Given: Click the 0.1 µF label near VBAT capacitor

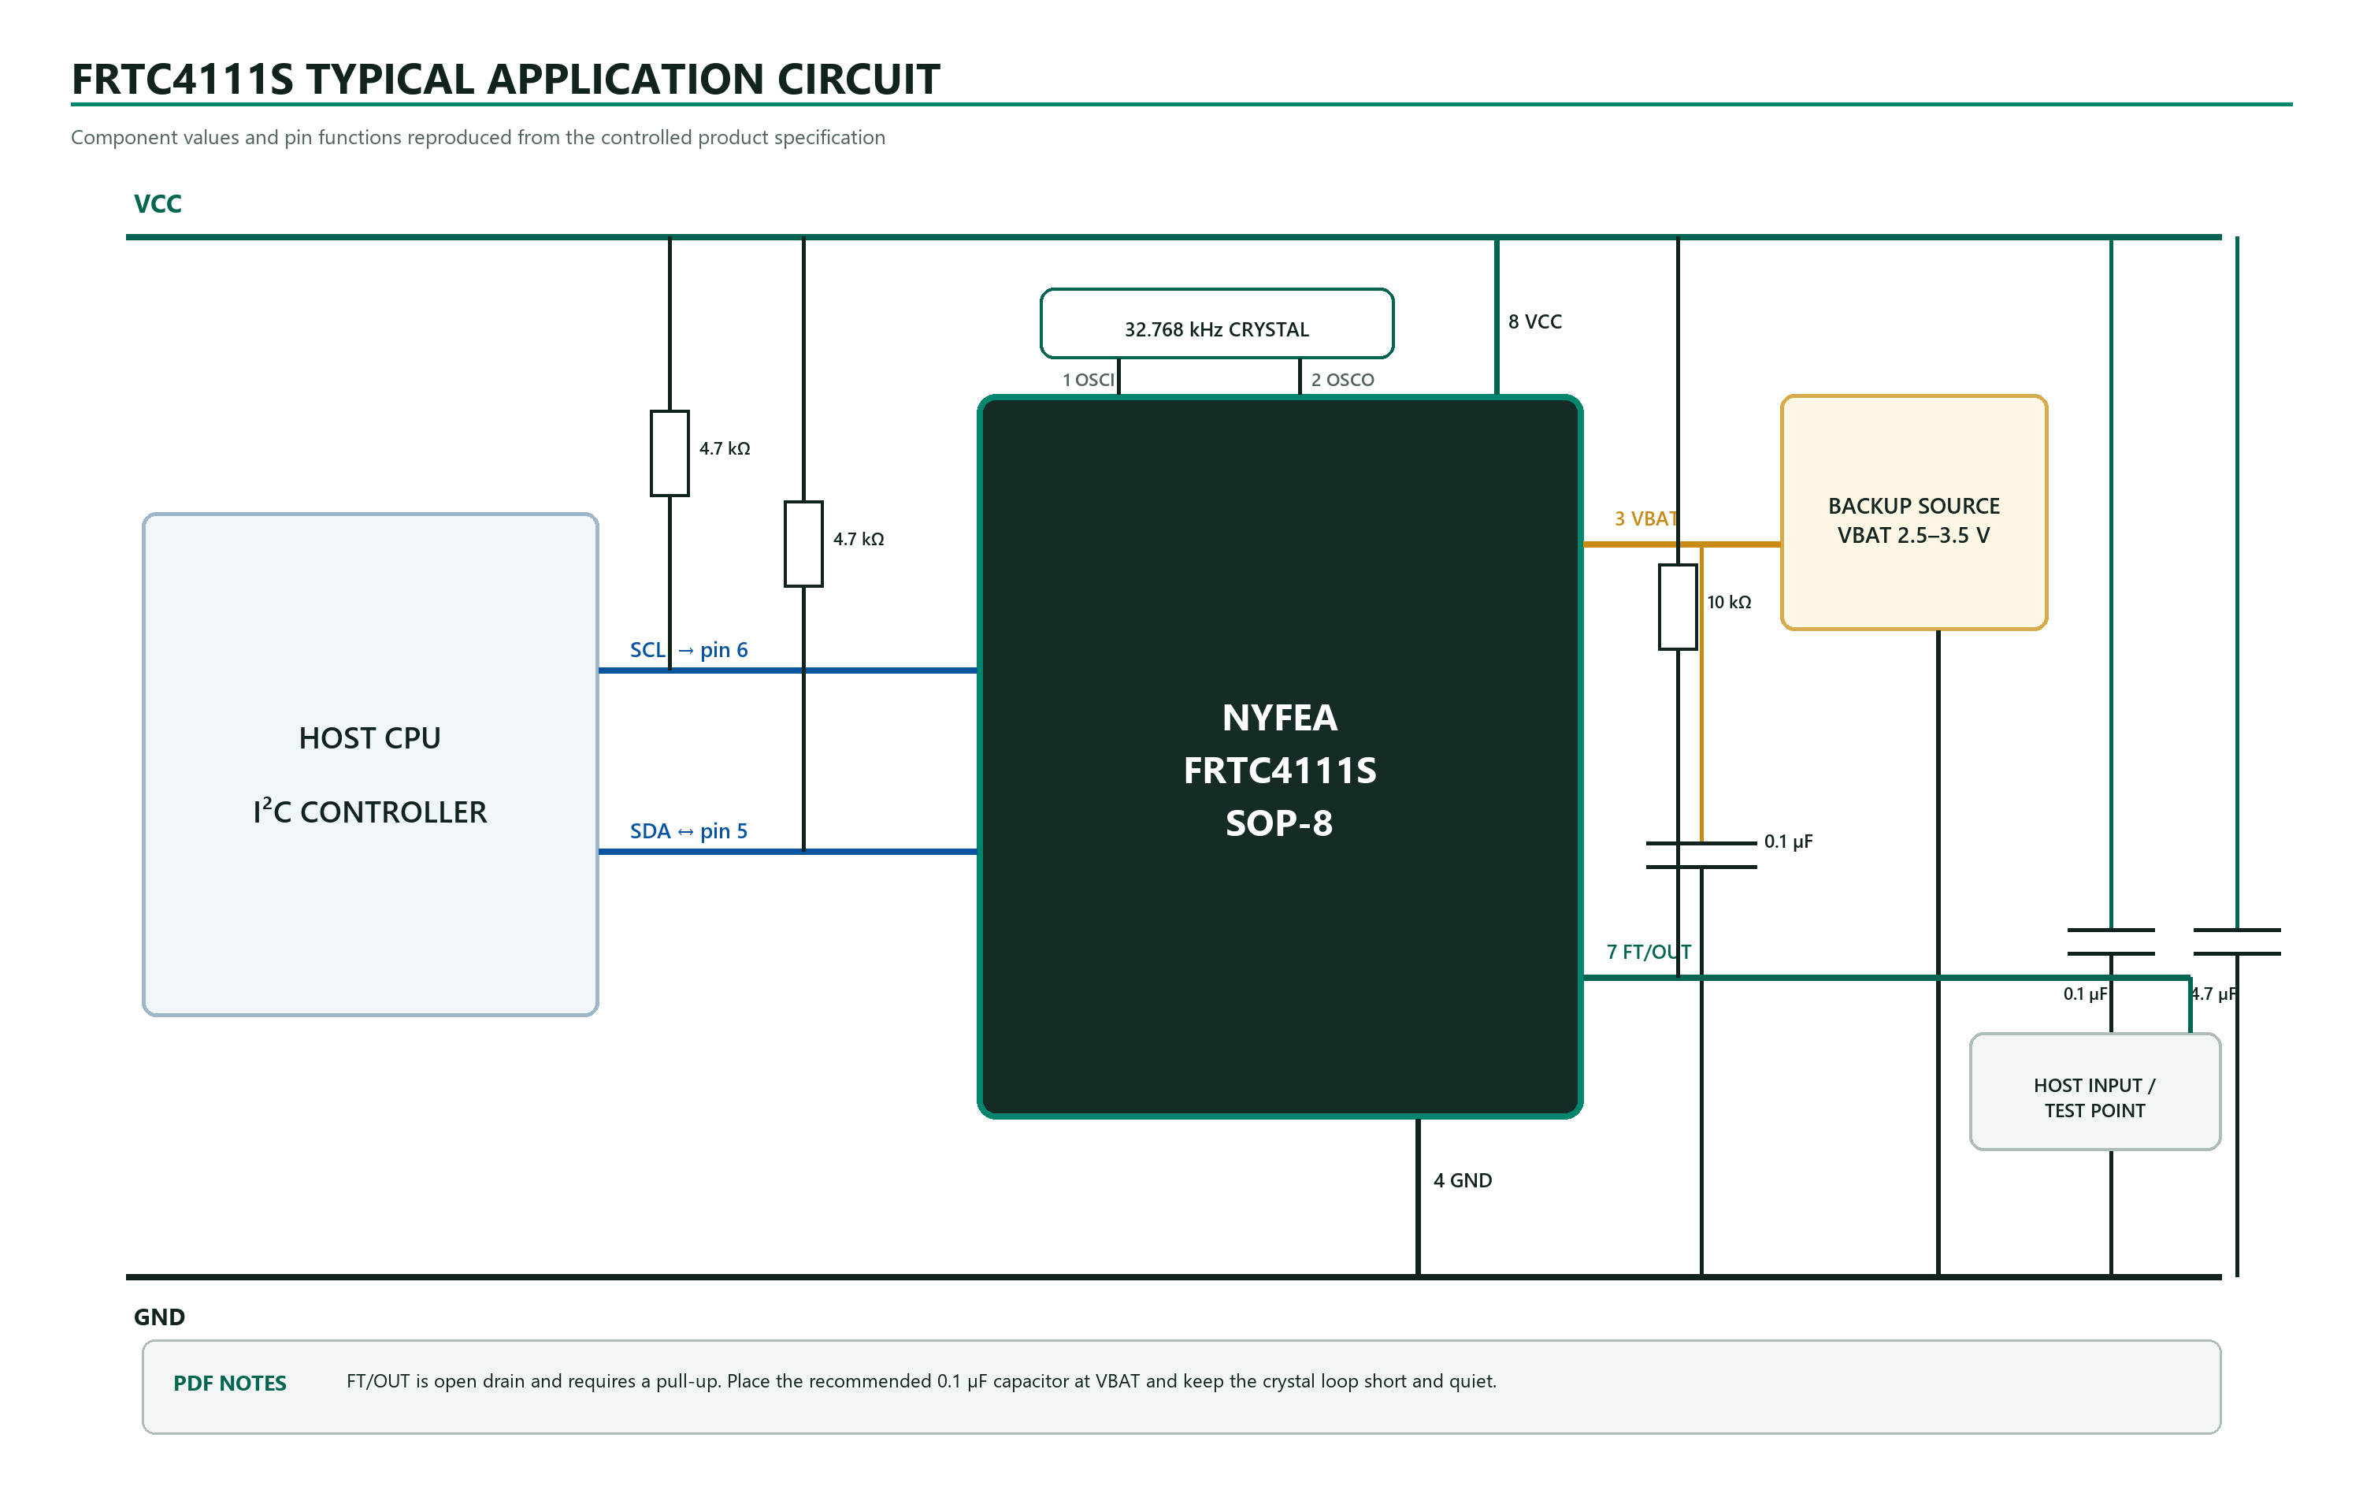Looking at the screenshot, I should pos(1788,841).
